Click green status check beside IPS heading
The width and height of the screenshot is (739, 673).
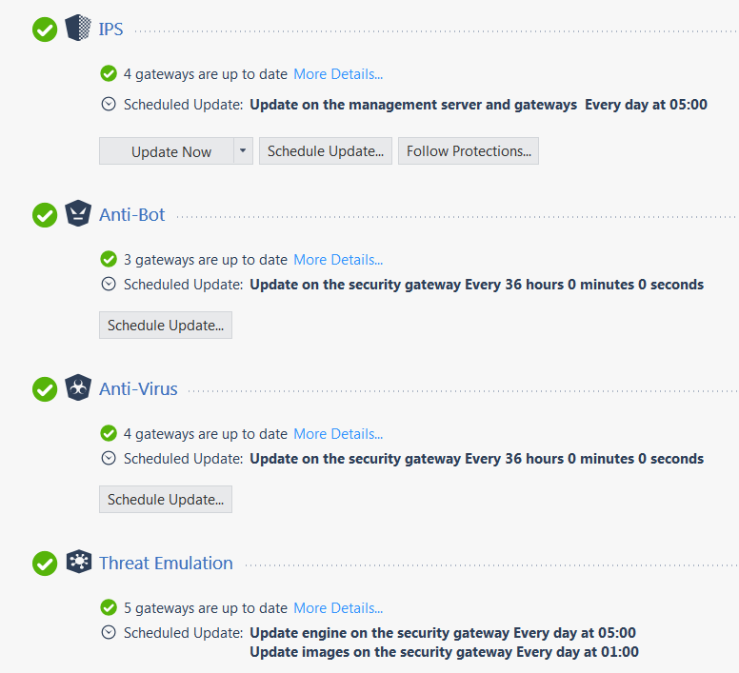click(45, 30)
